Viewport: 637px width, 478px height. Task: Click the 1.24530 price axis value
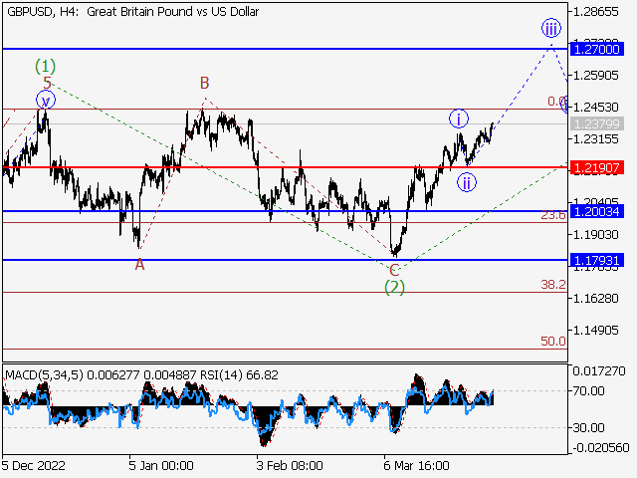595,107
